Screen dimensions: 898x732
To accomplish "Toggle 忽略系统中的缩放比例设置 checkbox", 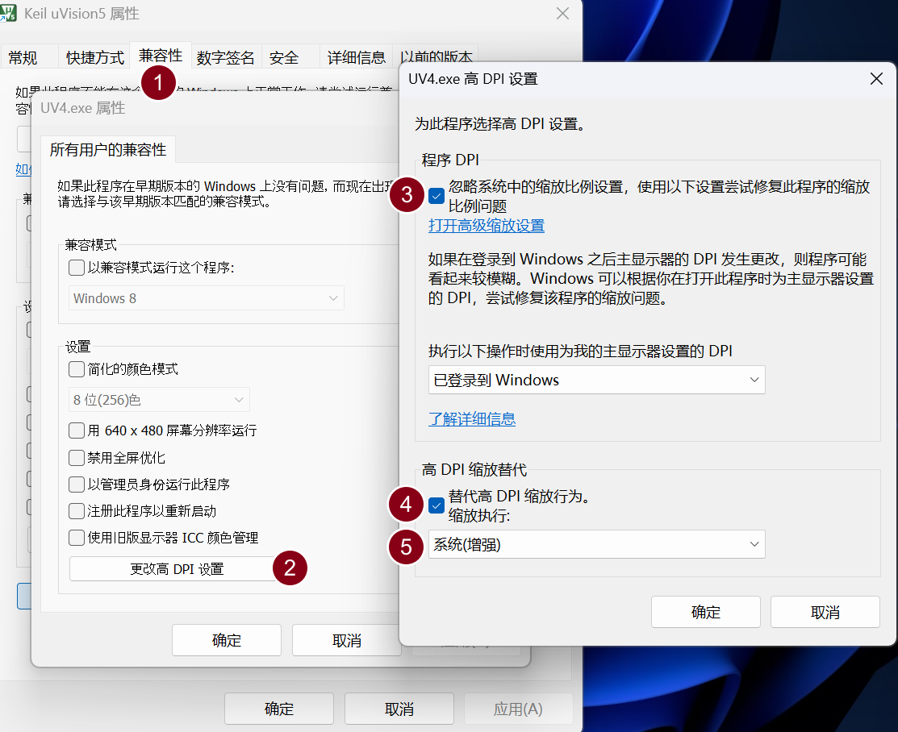I will coord(436,196).
